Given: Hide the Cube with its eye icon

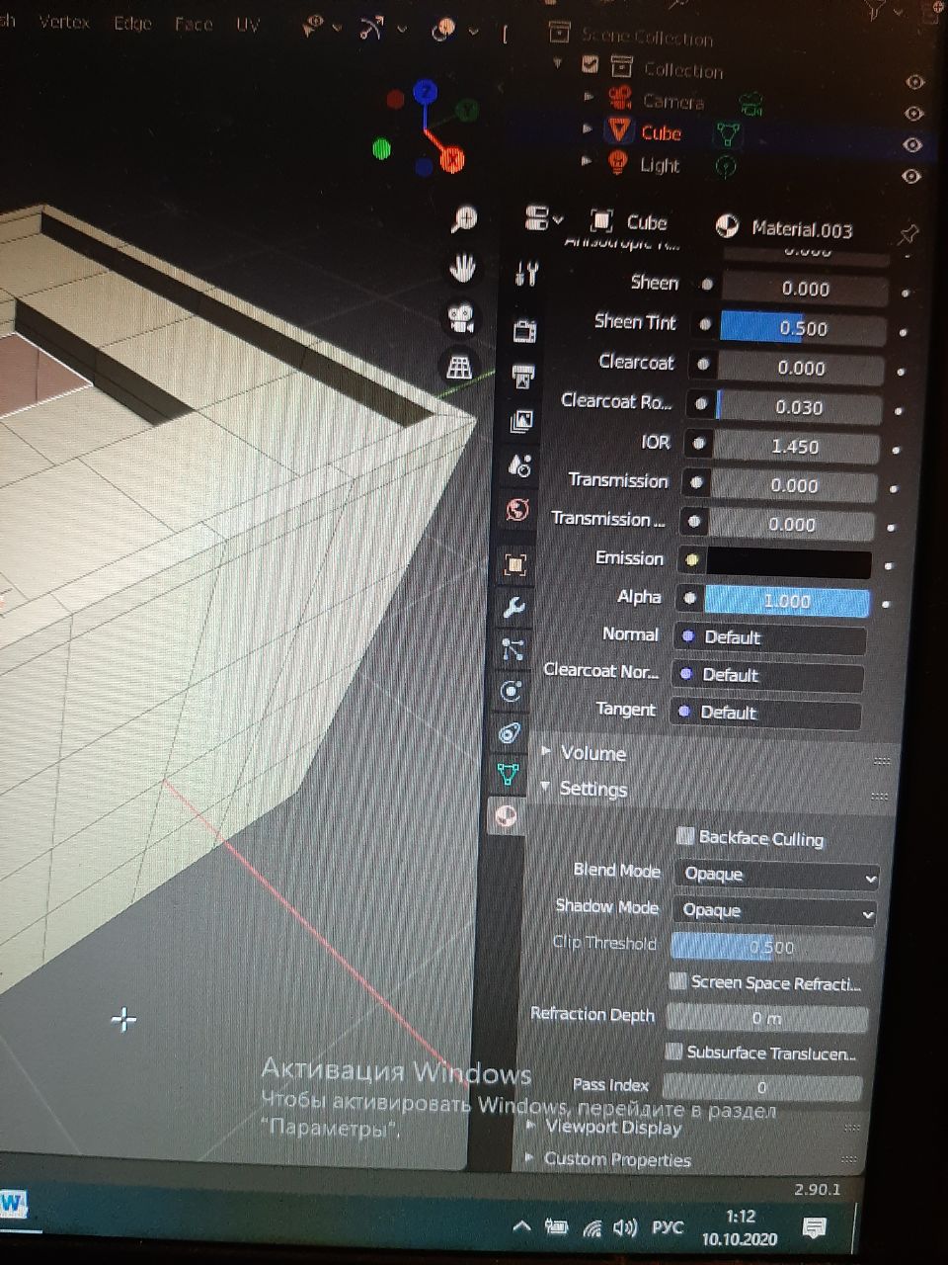Looking at the screenshot, I should point(912,144).
